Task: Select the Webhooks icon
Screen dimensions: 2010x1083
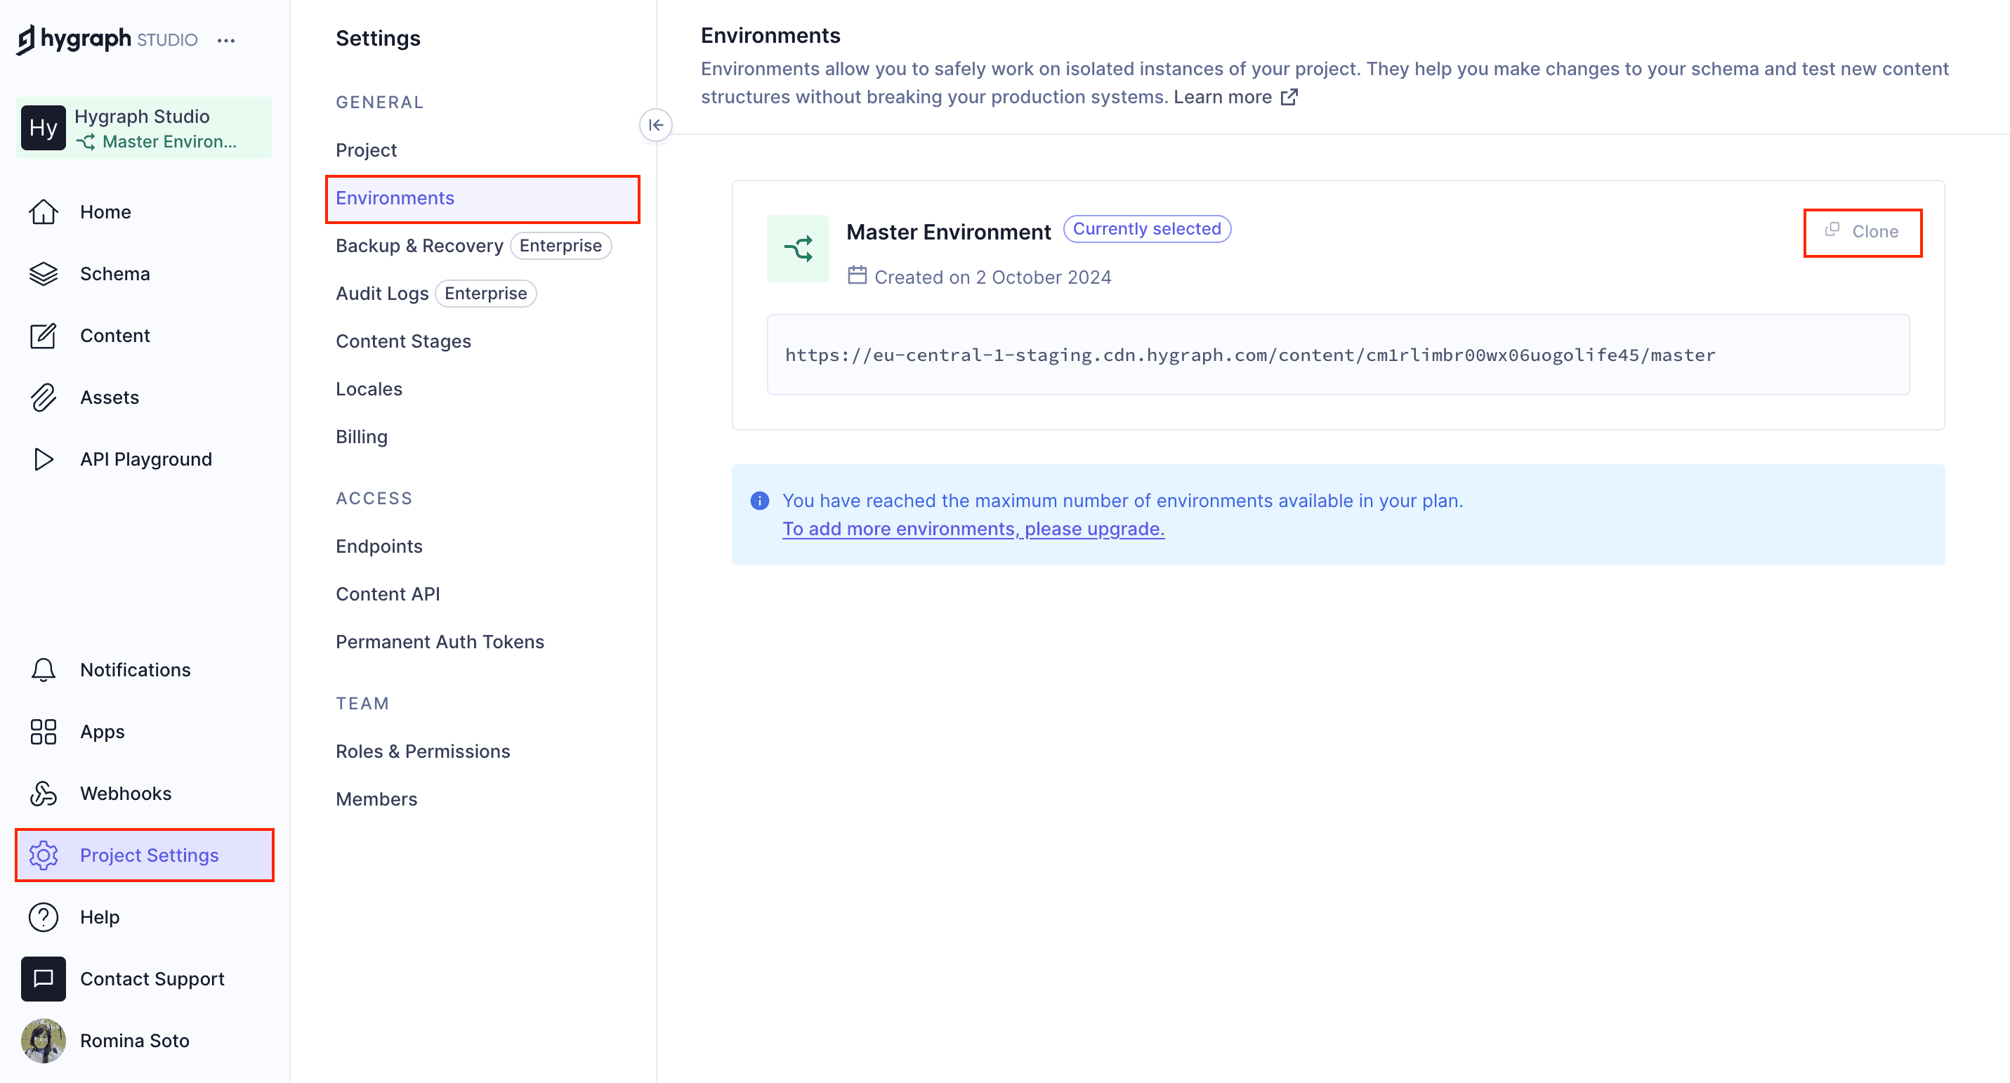Action: [43, 793]
